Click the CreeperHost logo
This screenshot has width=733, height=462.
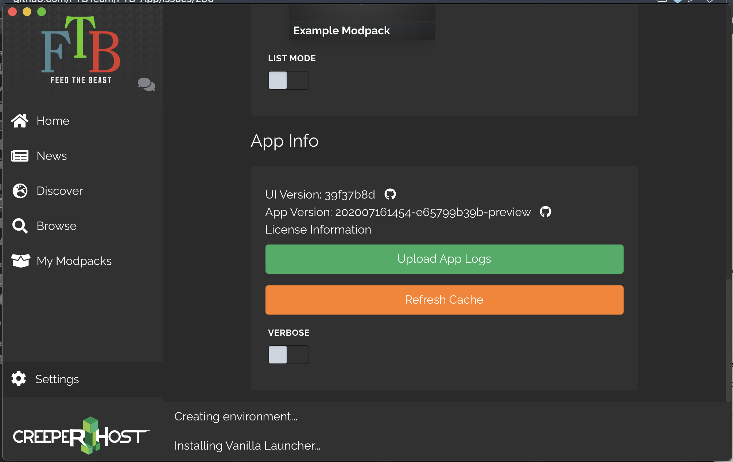[81, 435]
